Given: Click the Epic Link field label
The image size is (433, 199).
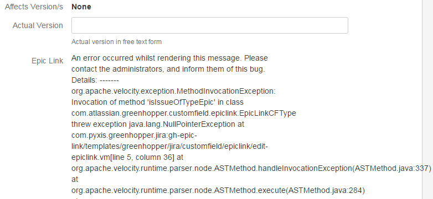Looking at the screenshot, I should coord(47,61).
